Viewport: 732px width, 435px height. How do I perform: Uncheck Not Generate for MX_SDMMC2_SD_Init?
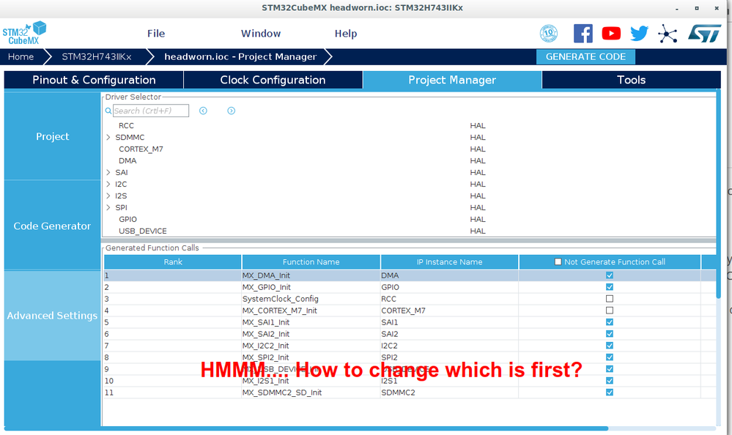[610, 393]
